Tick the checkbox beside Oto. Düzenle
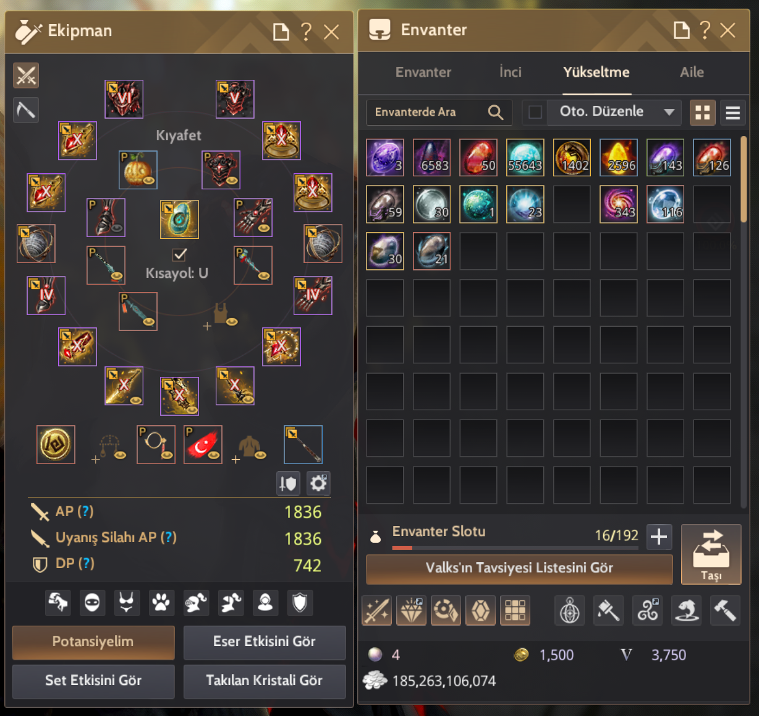Viewport: 759px width, 716px height. [535, 112]
